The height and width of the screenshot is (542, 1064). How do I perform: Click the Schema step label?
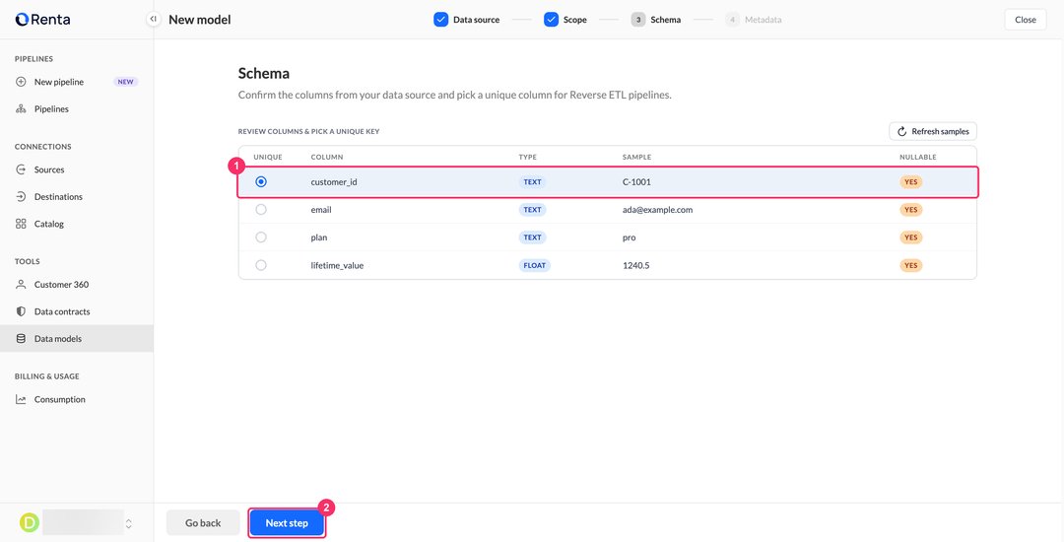[666, 20]
